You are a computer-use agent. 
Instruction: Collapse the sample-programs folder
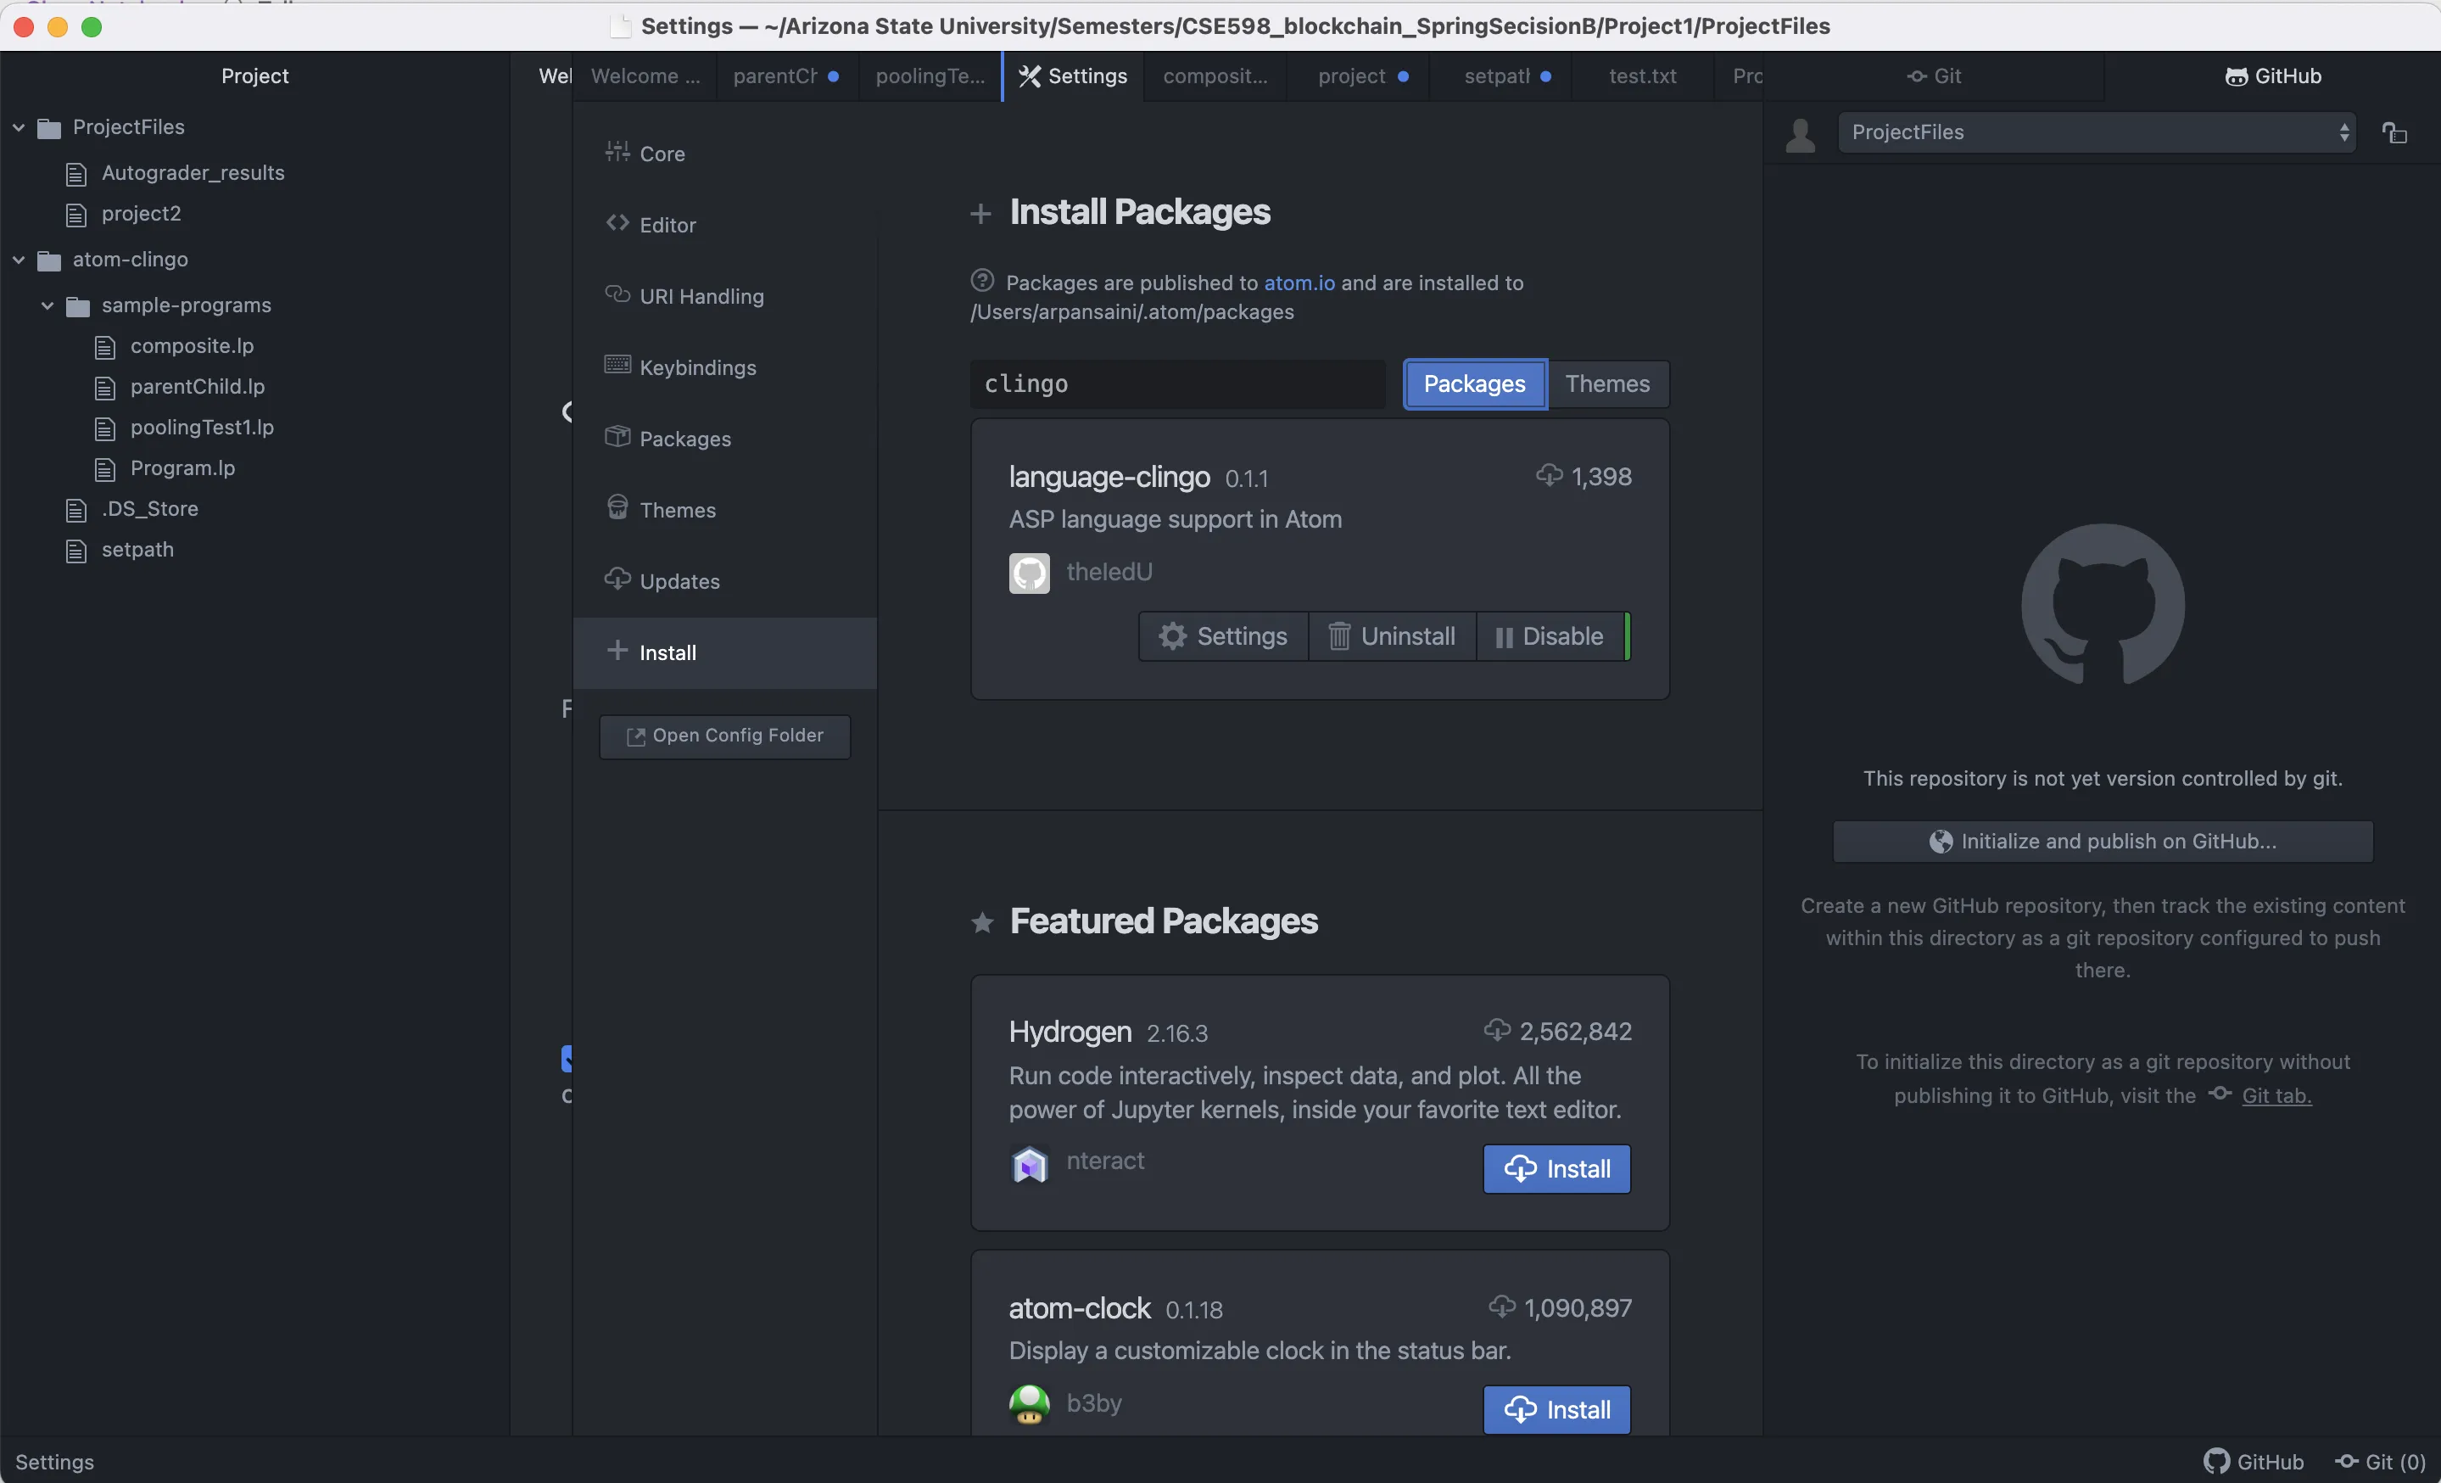click(47, 305)
